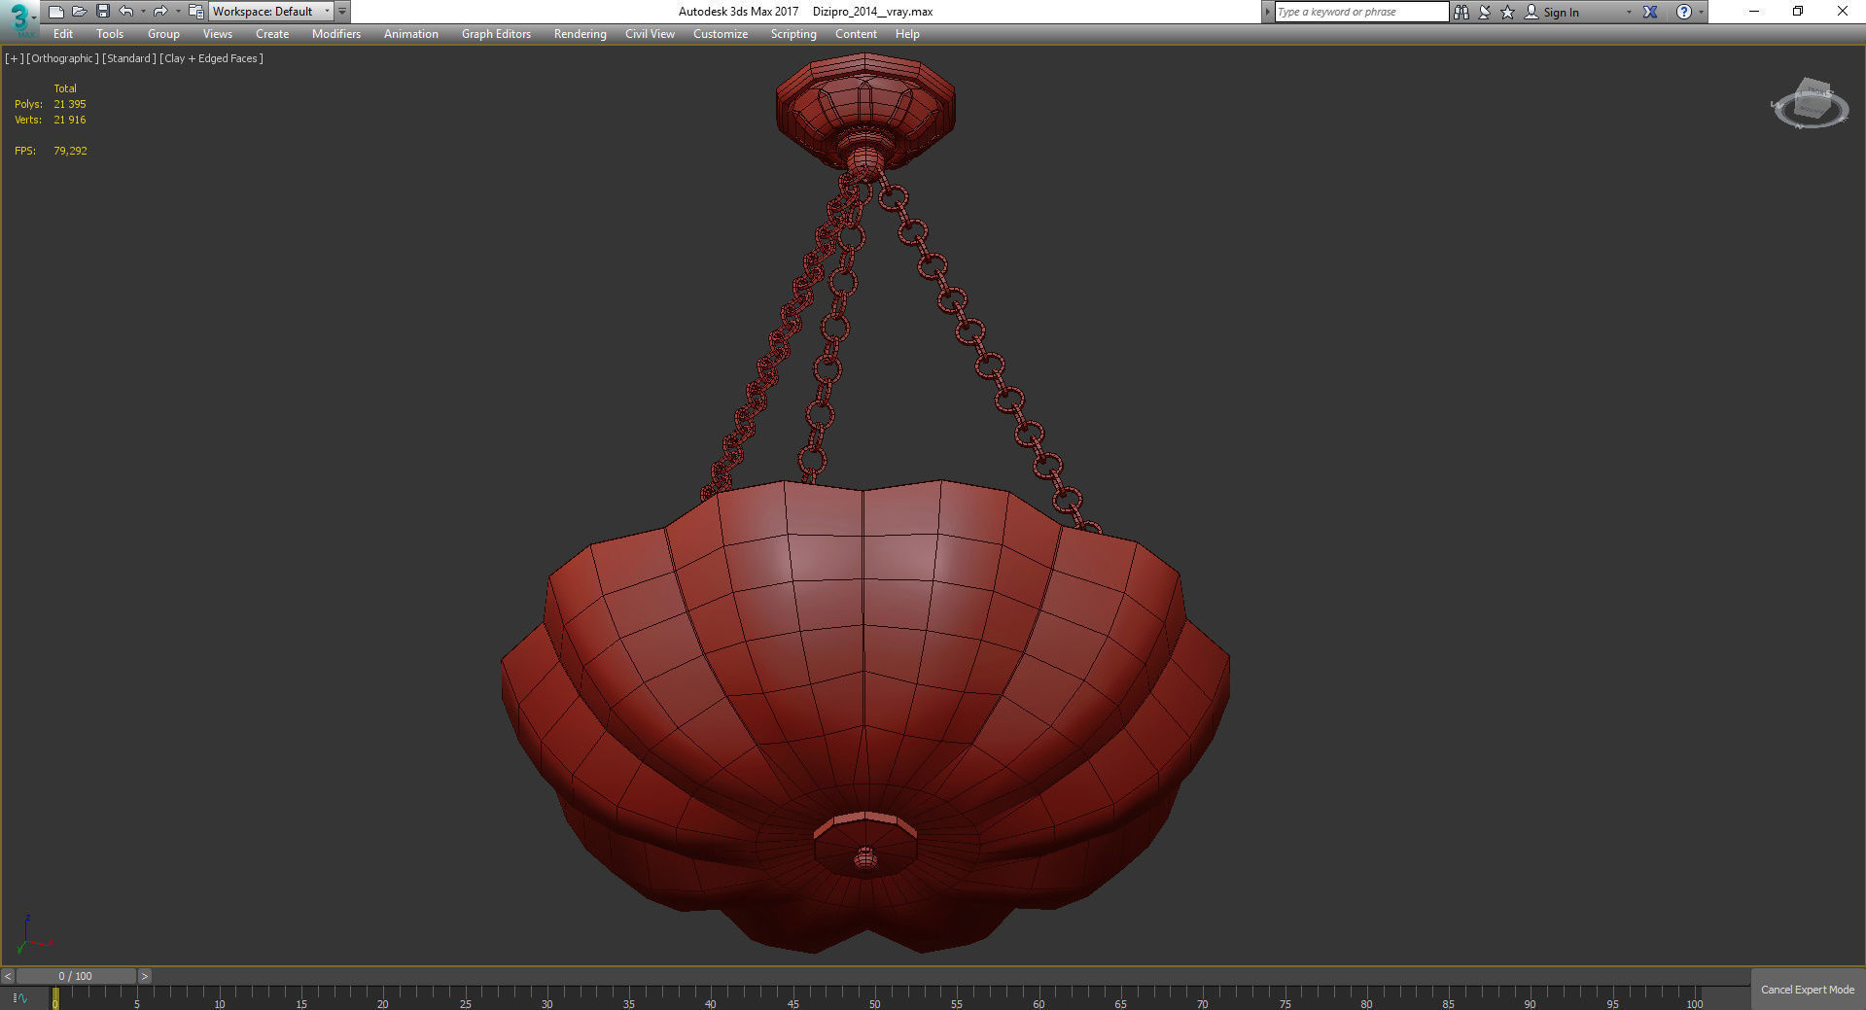Click the Open File folder icon
Image resolution: width=1866 pixels, height=1010 pixels.
tap(80, 12)
